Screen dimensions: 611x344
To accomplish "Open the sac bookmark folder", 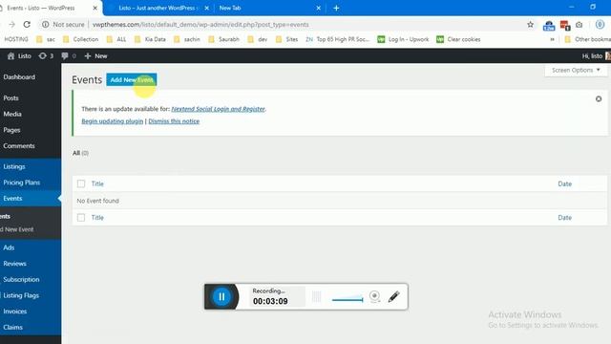I will tap(46, 39).
